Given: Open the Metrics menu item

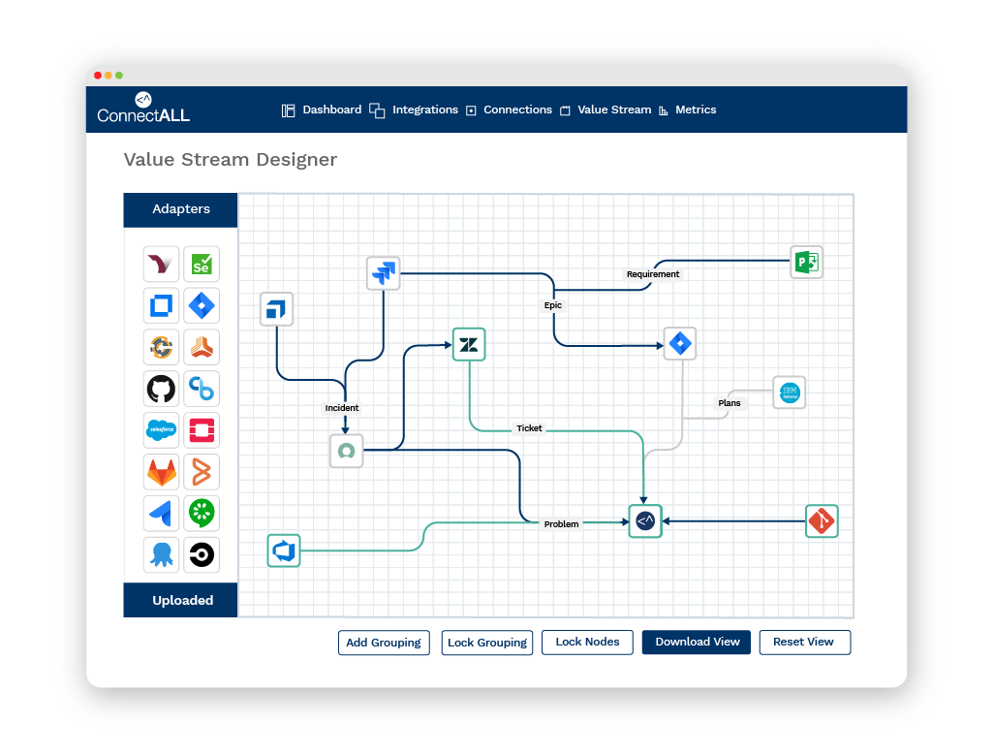Looking at the screenshot, I should point(687,110).
